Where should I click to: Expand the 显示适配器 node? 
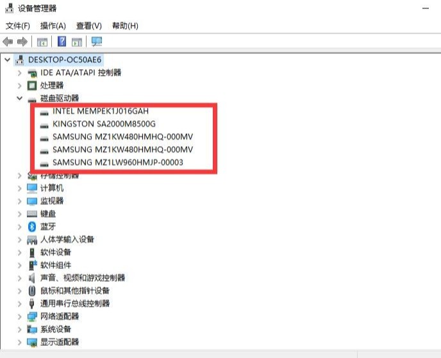(x=19, y=342)
